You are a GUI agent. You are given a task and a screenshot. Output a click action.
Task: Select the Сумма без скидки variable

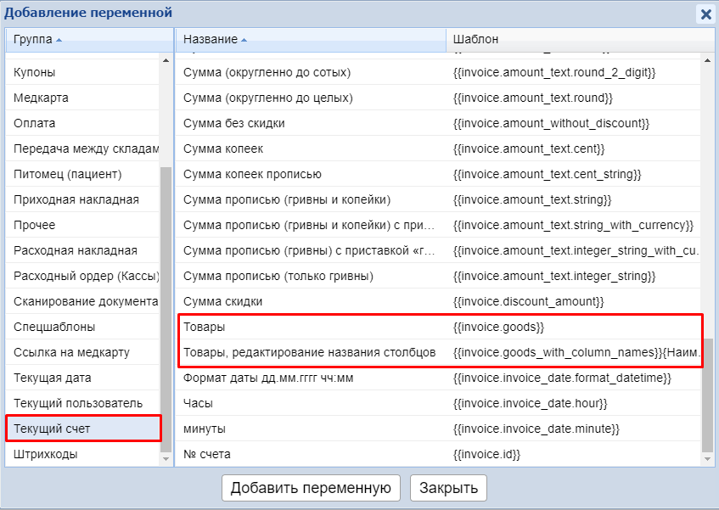pyautogui.click(x=233, y=123)
